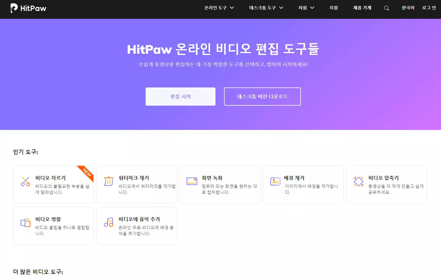
Task: Click the 인기 도구: section heading
Action: [26, 152]
